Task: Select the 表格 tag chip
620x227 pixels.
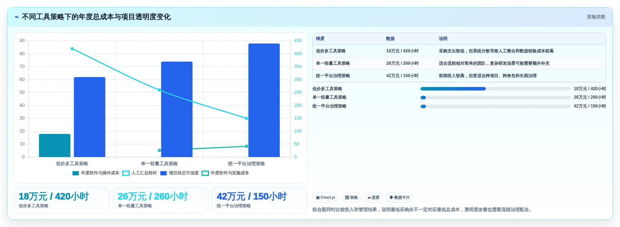Action: point(351,198)
